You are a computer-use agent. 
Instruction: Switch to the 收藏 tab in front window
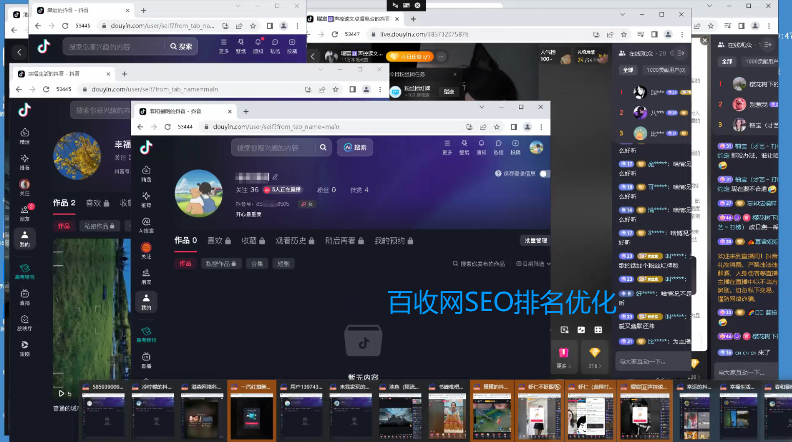click(254, 240)
